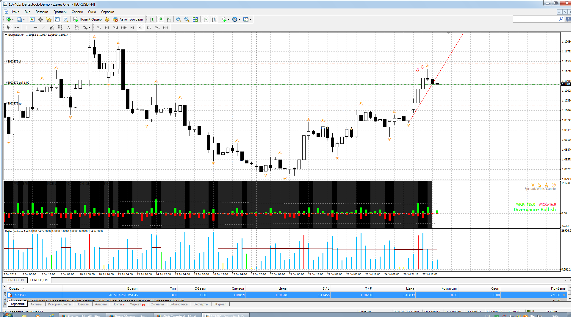This screenshot has width=576, height=317.
Task: Draw a vertical line tool
Action: click(x=27, y=27)
